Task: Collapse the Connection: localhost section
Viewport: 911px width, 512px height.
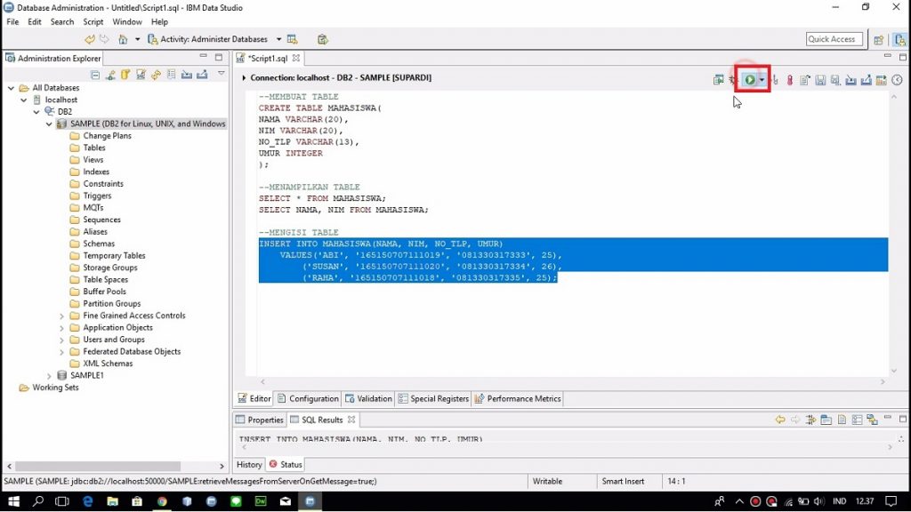Action: 245,78
